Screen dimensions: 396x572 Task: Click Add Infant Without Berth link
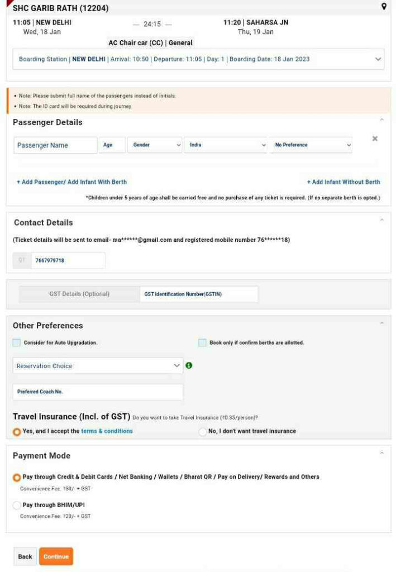[x=343, y=182]
